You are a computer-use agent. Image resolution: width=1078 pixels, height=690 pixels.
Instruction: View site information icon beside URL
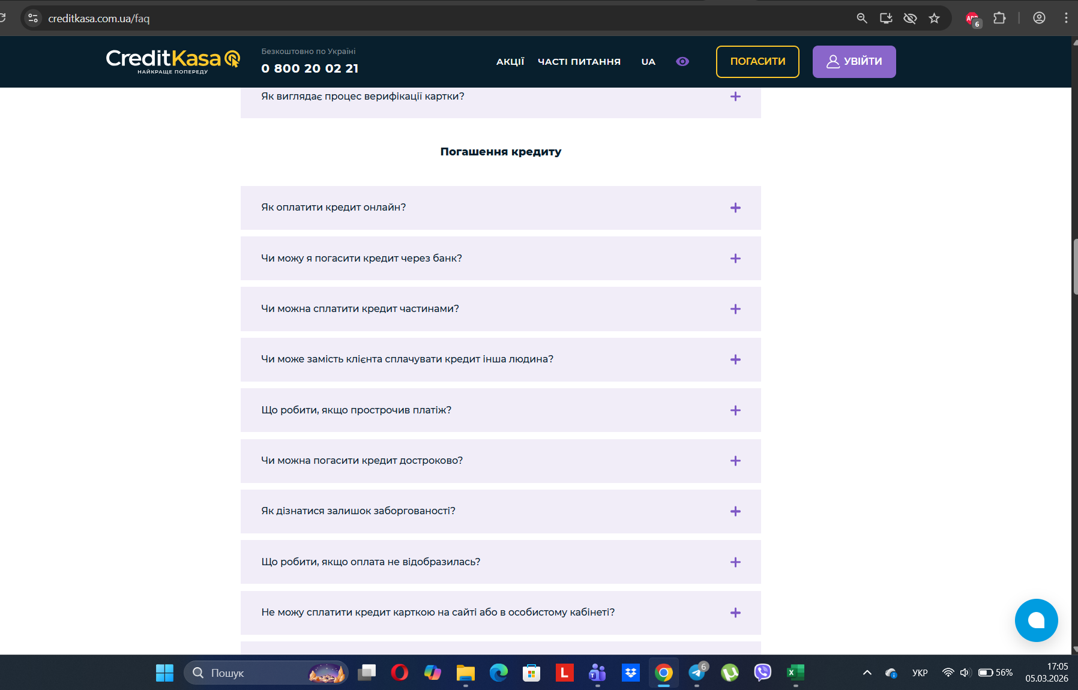pos(34,18)
